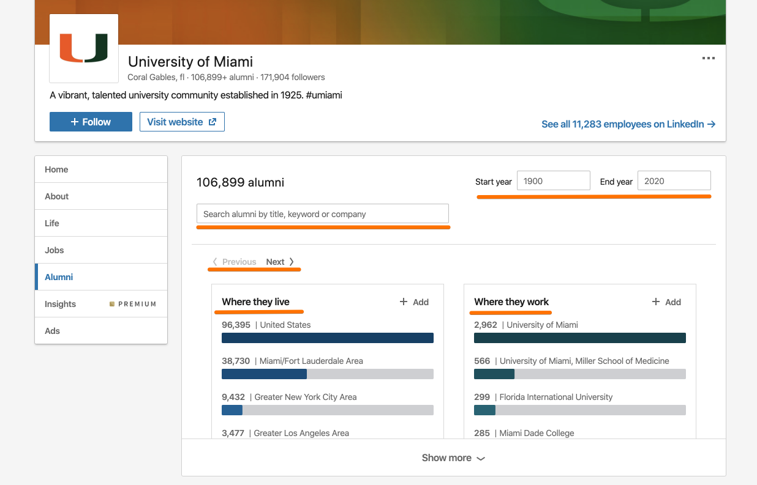Open the three-dot more options menu

[x=709, y=59]
